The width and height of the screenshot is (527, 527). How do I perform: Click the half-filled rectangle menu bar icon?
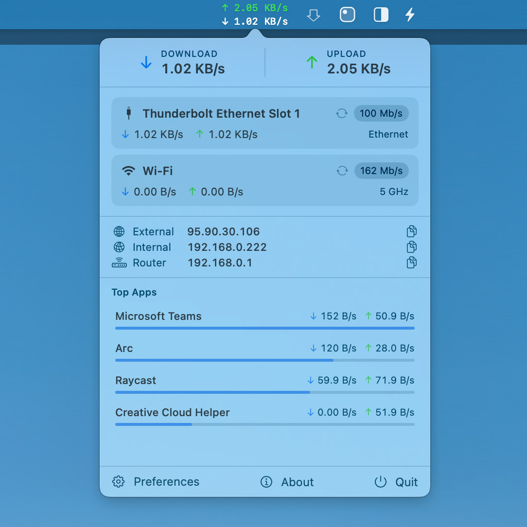tap(381, 15)
